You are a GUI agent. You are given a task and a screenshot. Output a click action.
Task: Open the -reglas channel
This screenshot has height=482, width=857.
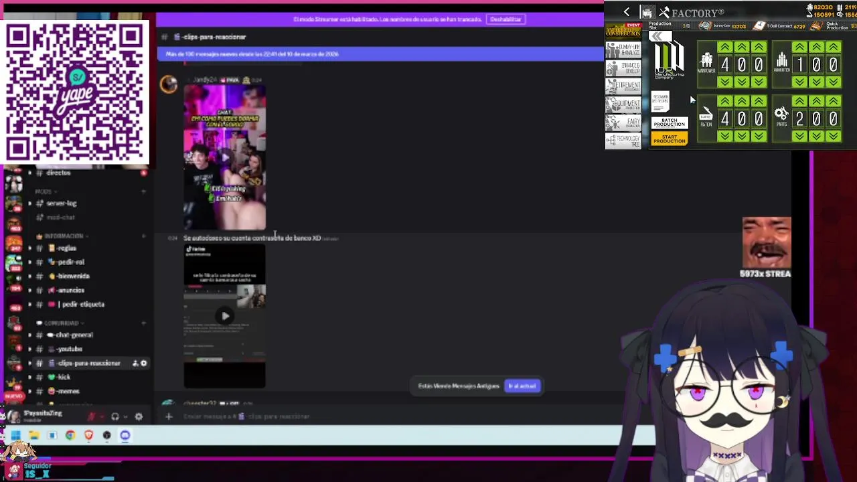click(67, 248)
